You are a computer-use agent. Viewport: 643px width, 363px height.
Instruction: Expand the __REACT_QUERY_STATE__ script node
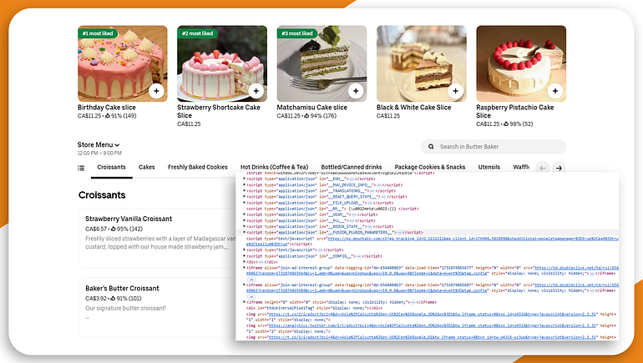point(245,197)
